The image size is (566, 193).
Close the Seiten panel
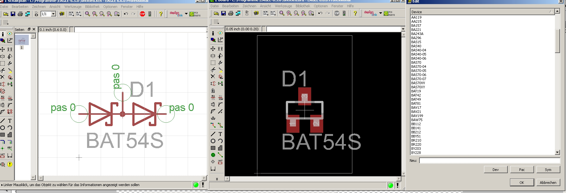(34, 29)
